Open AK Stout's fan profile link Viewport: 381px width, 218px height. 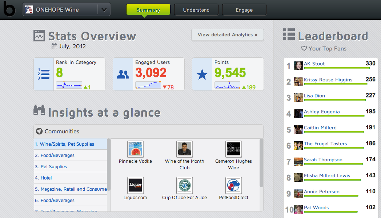tap(314, 64)
